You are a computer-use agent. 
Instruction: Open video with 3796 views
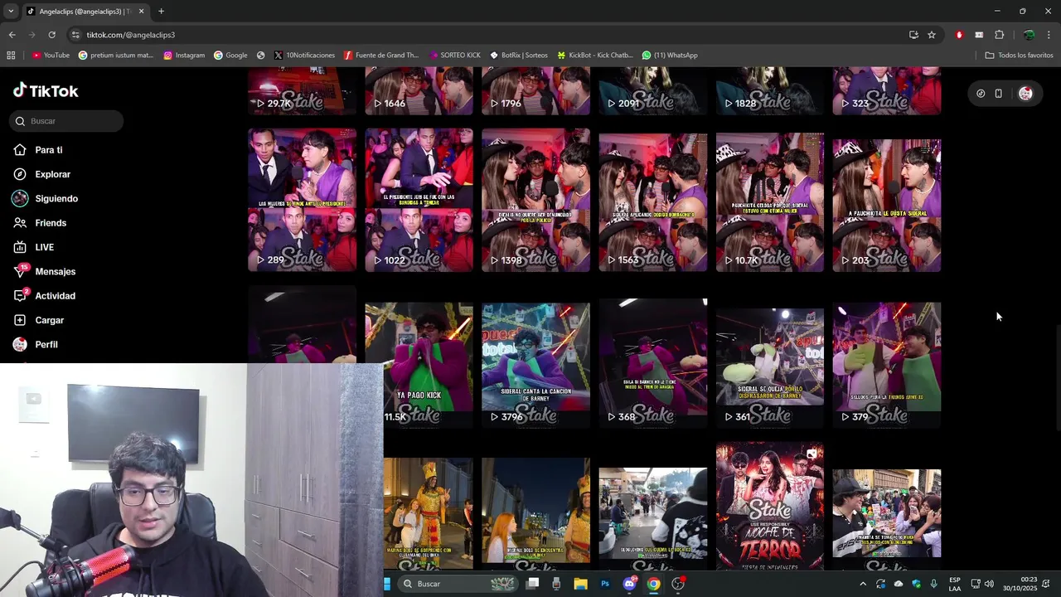[x=536, y=365]
